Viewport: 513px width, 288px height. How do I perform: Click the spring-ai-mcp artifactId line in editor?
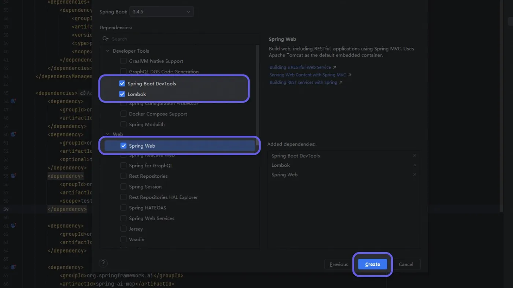pos(117,284)
